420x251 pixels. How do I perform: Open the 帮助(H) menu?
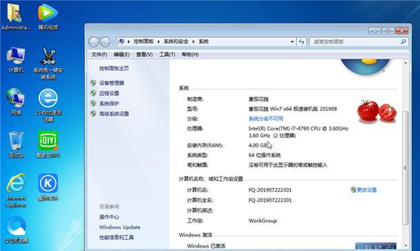coord(190,54)
